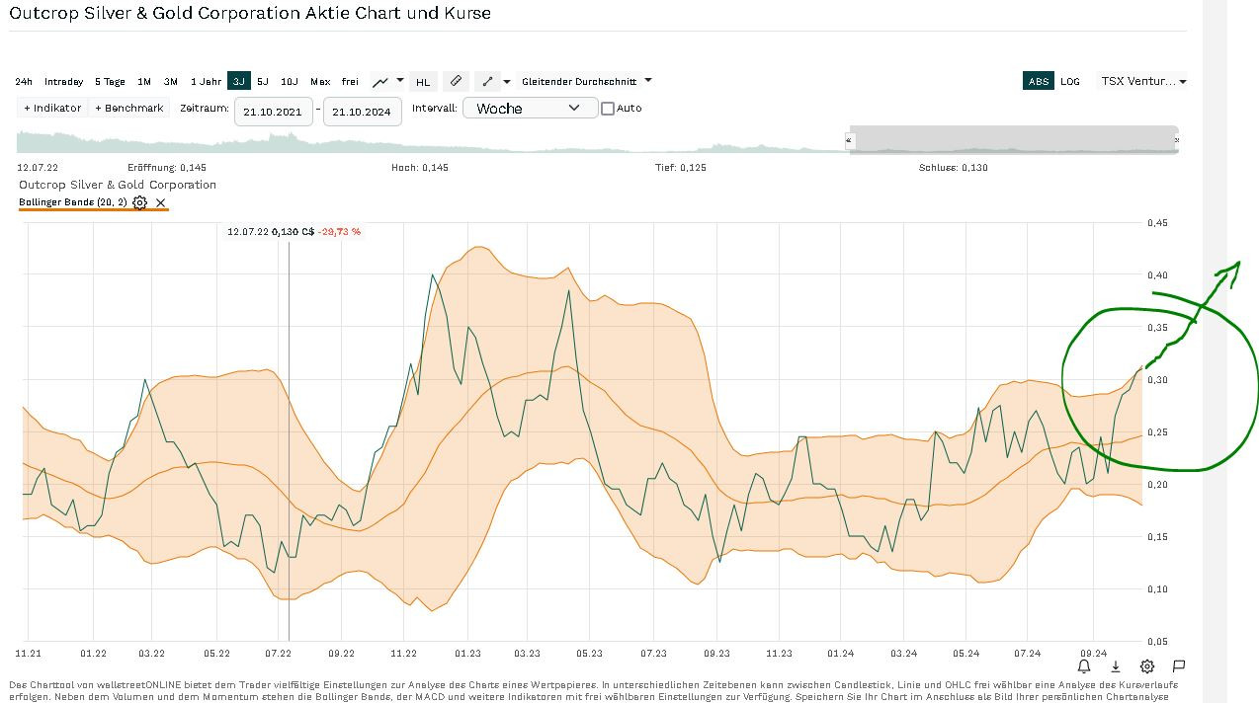
Task: Select the 5 Tage time range
Action: (111, 81)
